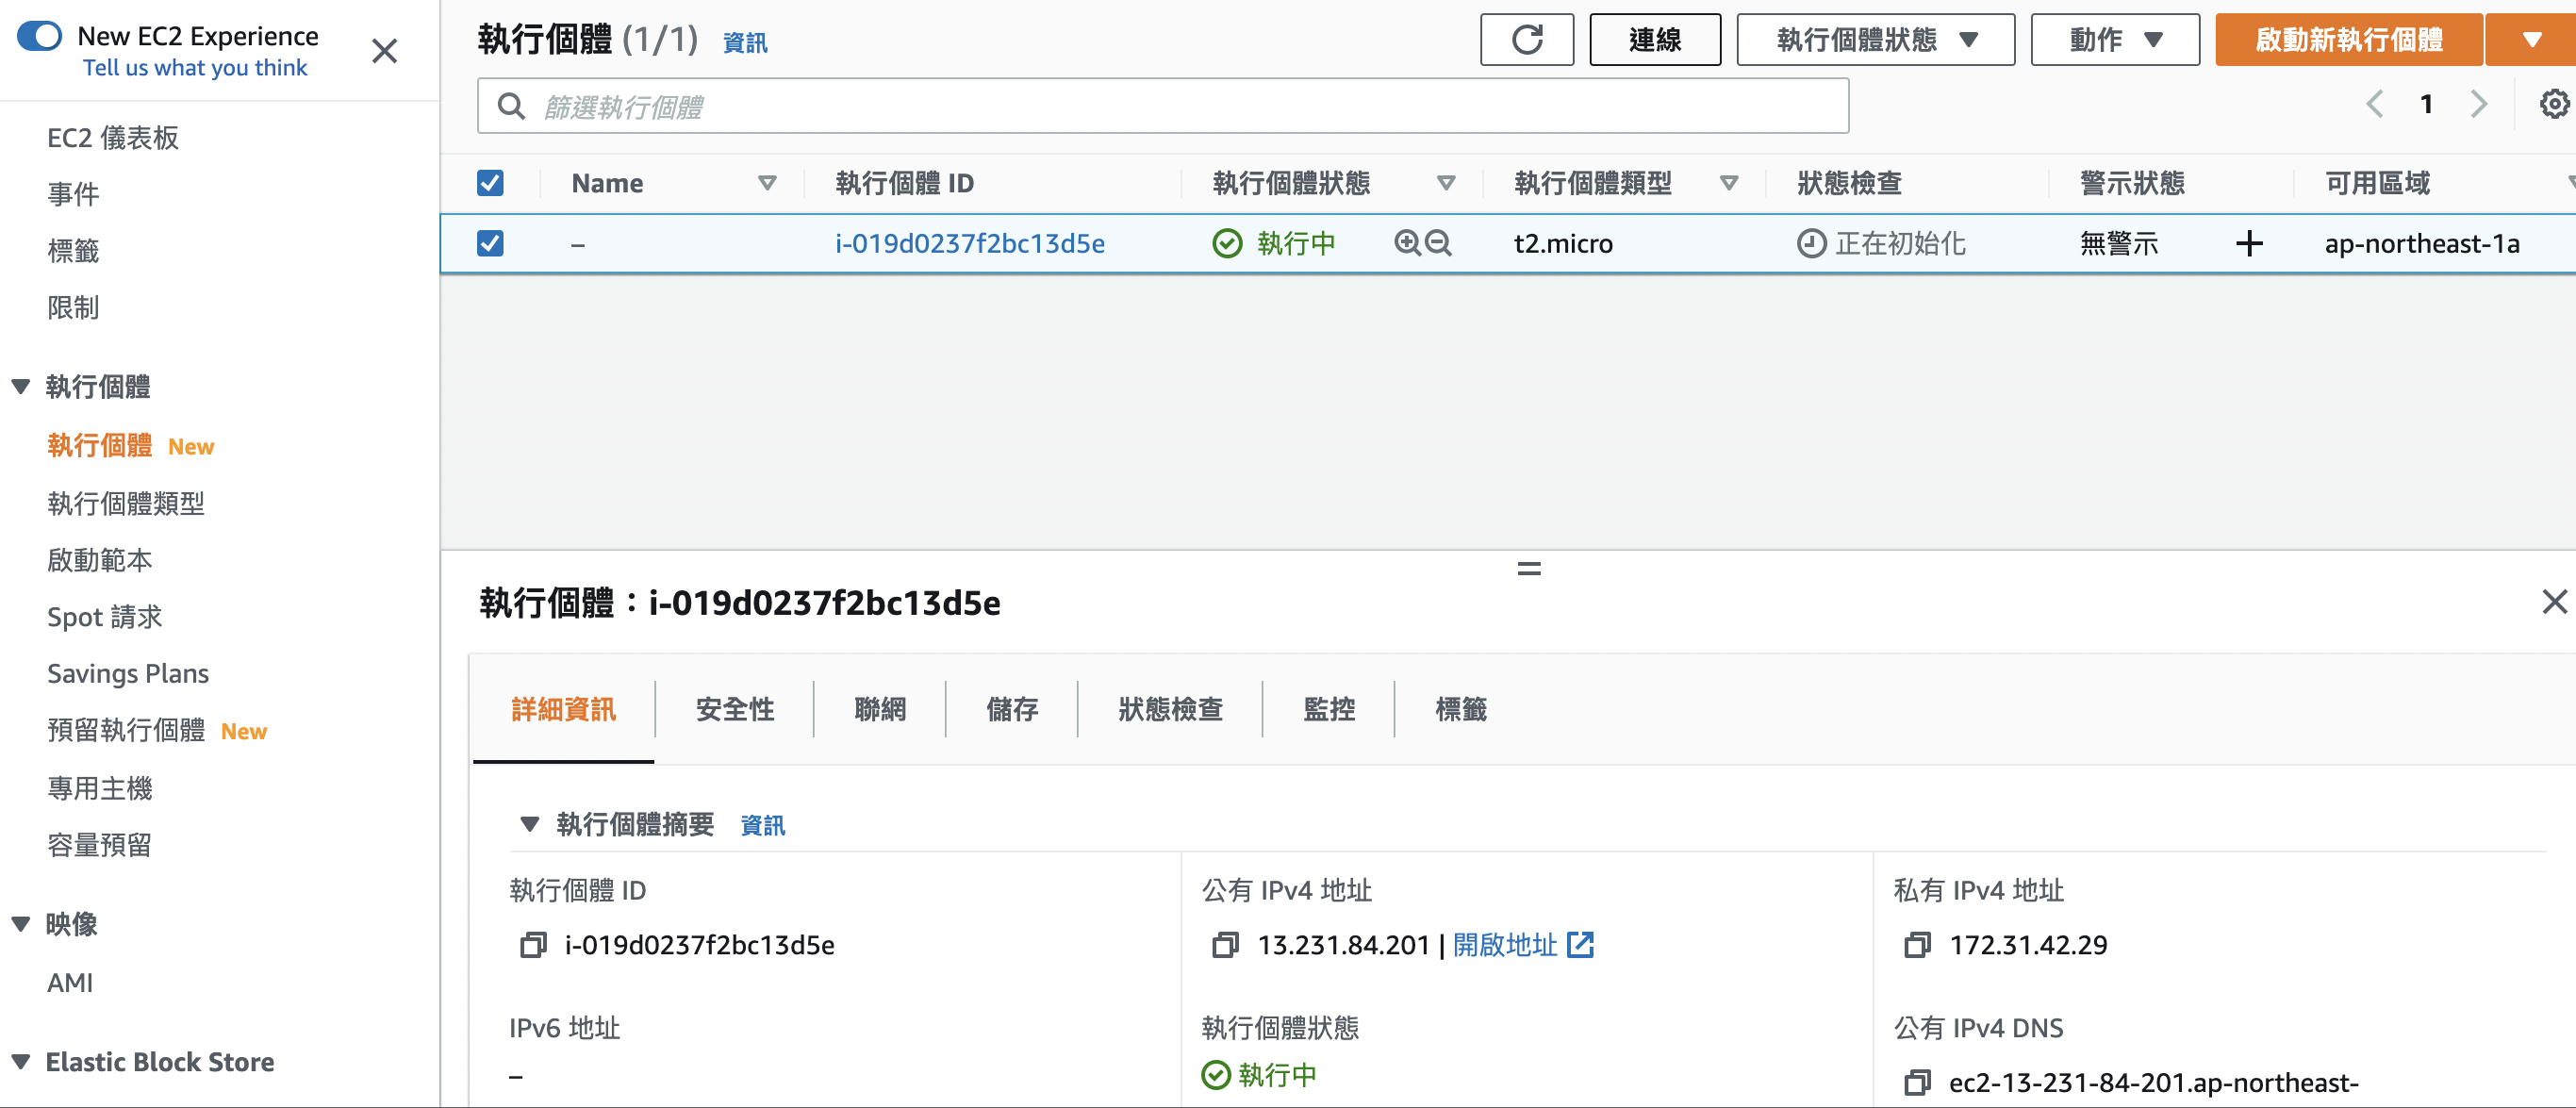Open instance link i-019d0237f2bc13d5e in table
Image resolution: width=2576 pixels, height=1108 pixels.
970,243
